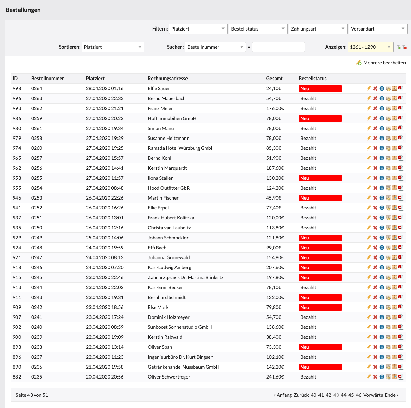Click the Rechnungsadresse column header
Screen dimensions: 411x408
coord(168,79)
